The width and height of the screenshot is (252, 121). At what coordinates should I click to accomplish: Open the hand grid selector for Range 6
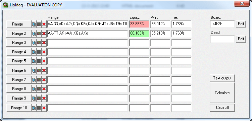[39, 70]
